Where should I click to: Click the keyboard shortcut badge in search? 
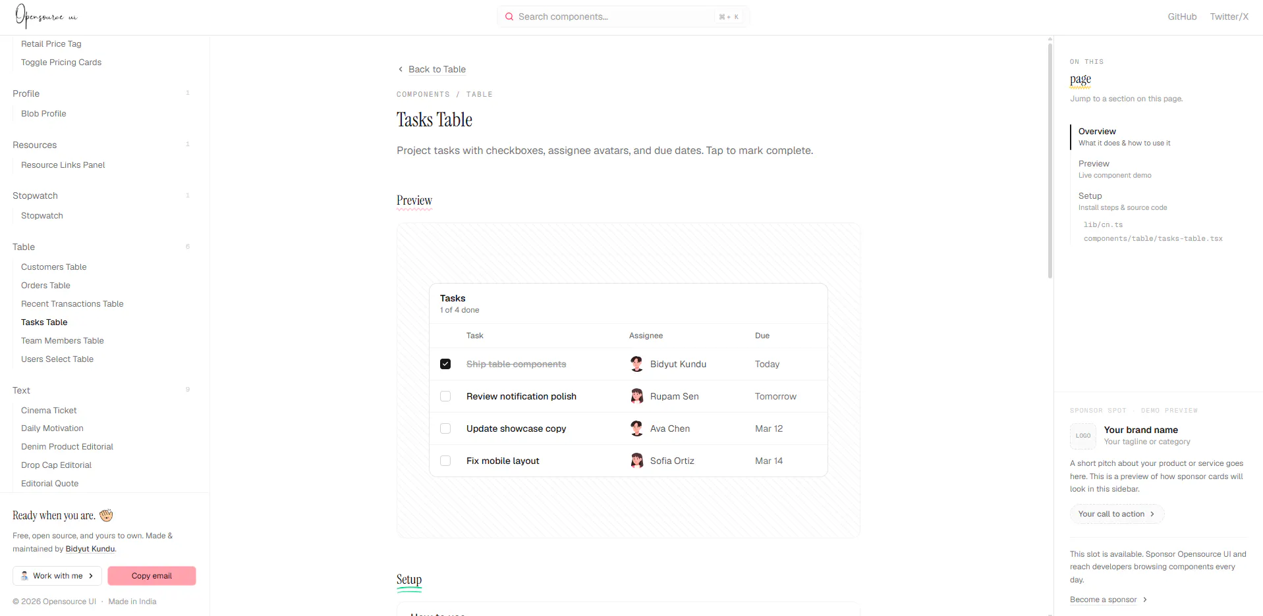coord(729,17)
